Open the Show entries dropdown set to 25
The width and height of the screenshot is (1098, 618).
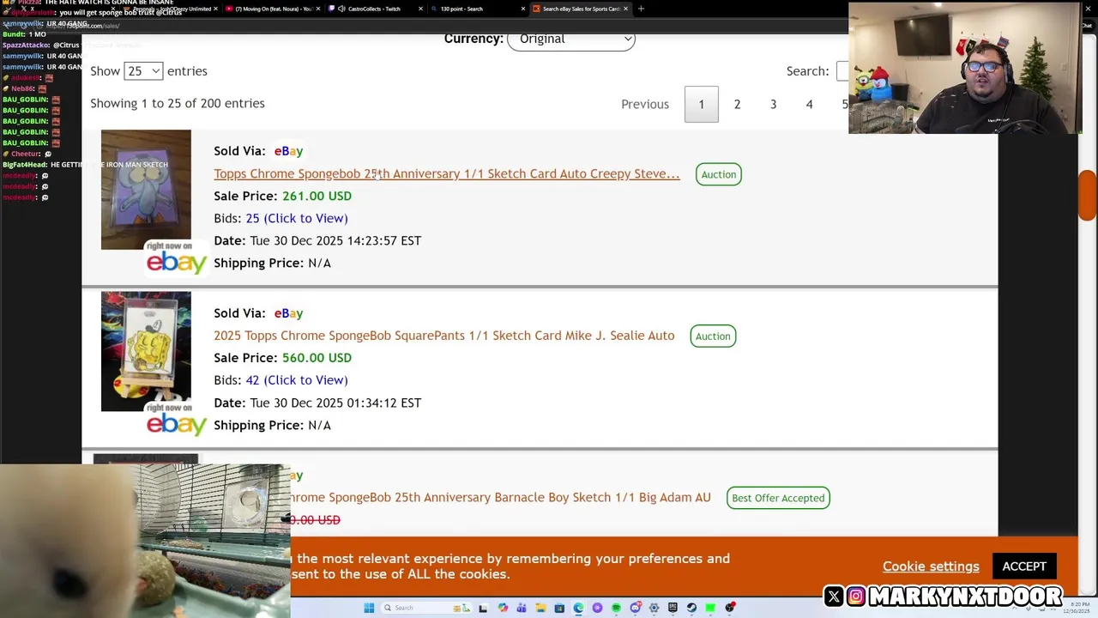(x=143, y=71)
